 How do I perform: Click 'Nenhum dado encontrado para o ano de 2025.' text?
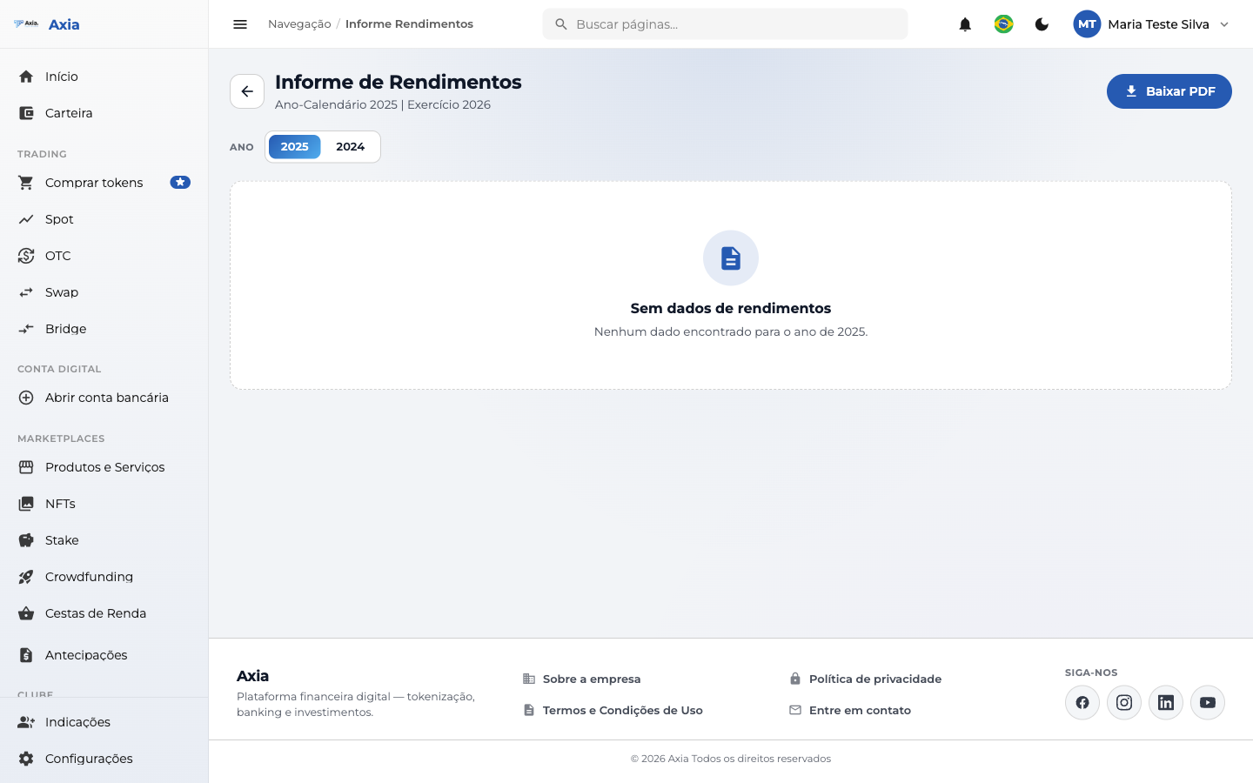click(x=731, y=331)
